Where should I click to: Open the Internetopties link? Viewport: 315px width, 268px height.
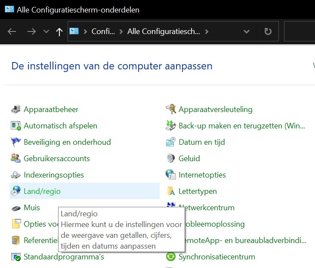point(202,175)
